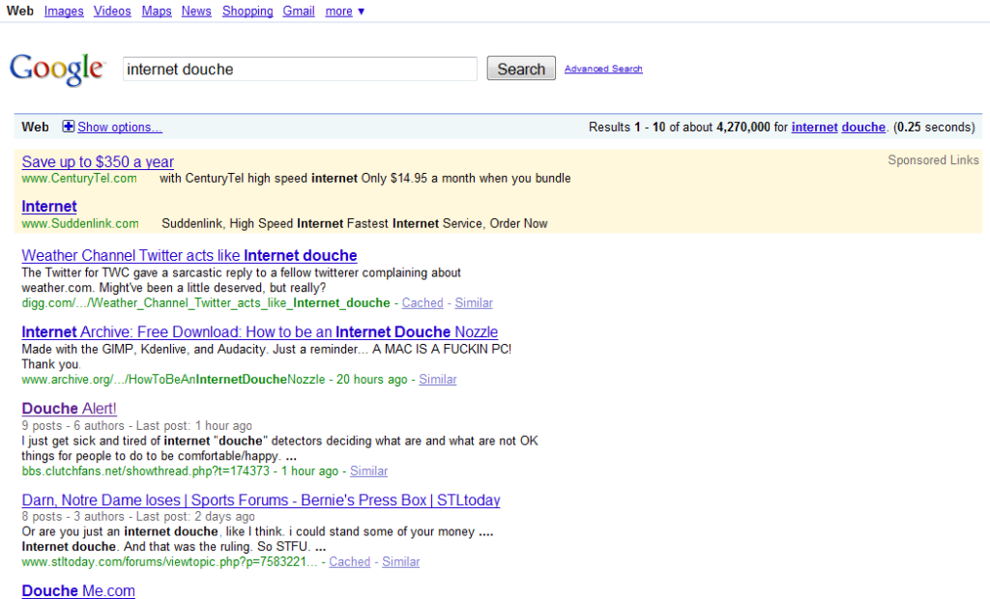Open Shopping from top navigation

[x=247, y=12]
